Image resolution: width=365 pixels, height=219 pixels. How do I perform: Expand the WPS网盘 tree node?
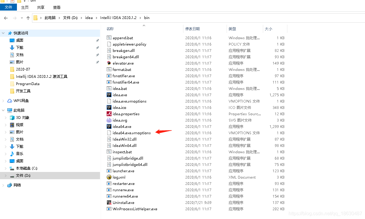click(3, 100)
